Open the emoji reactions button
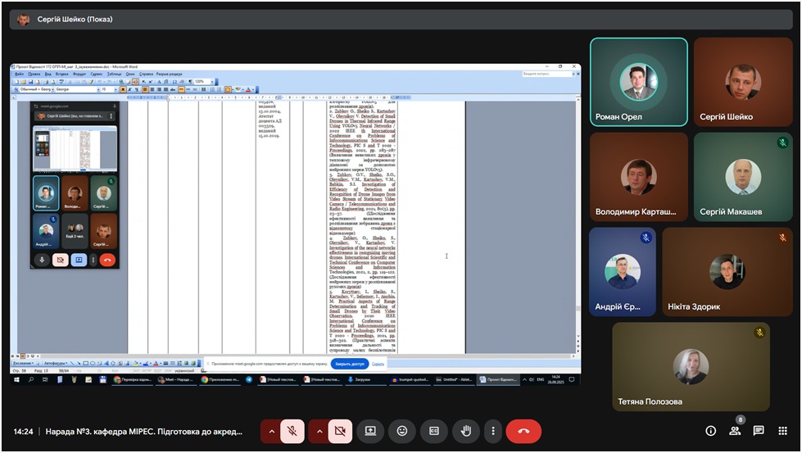The width and height of the screenshot is (802, 453). (x=401, y=431)
